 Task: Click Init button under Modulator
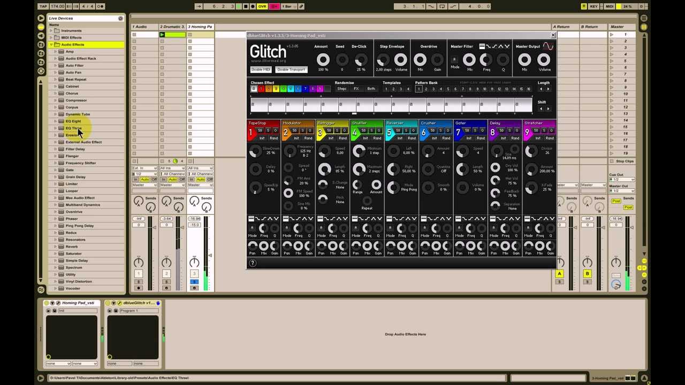[x=296, y=138]
